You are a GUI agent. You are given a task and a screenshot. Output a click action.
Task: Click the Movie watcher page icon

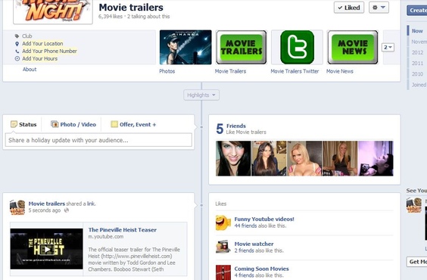pyautogui.click(x=223, y=247)
